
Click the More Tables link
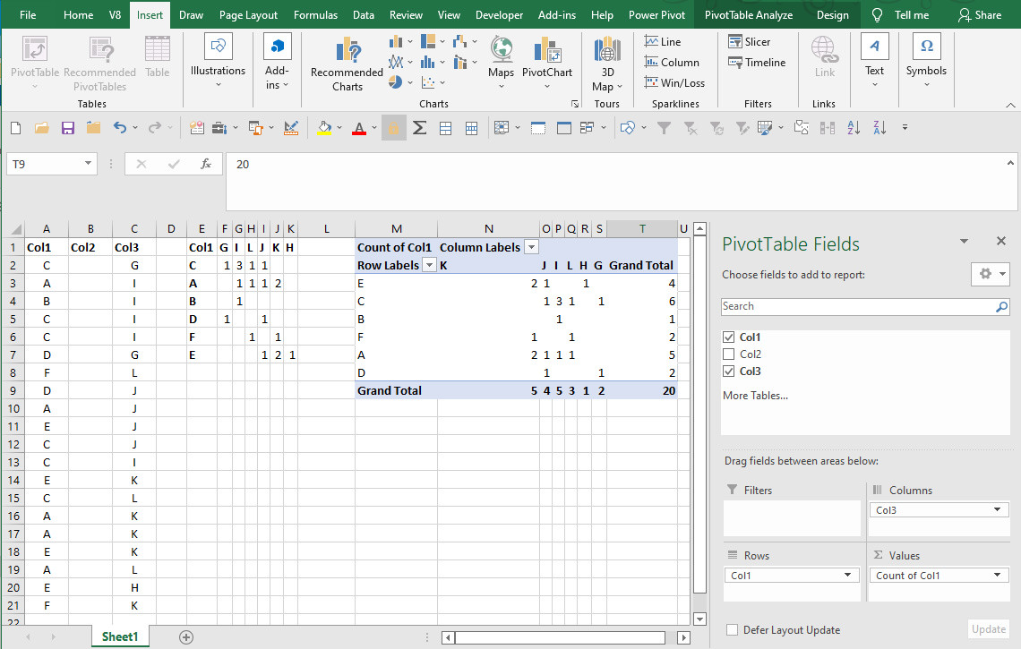[x=755, y=395]
